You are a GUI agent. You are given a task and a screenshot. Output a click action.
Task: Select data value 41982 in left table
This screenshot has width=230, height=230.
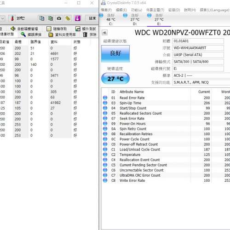[x=56, y=103]
